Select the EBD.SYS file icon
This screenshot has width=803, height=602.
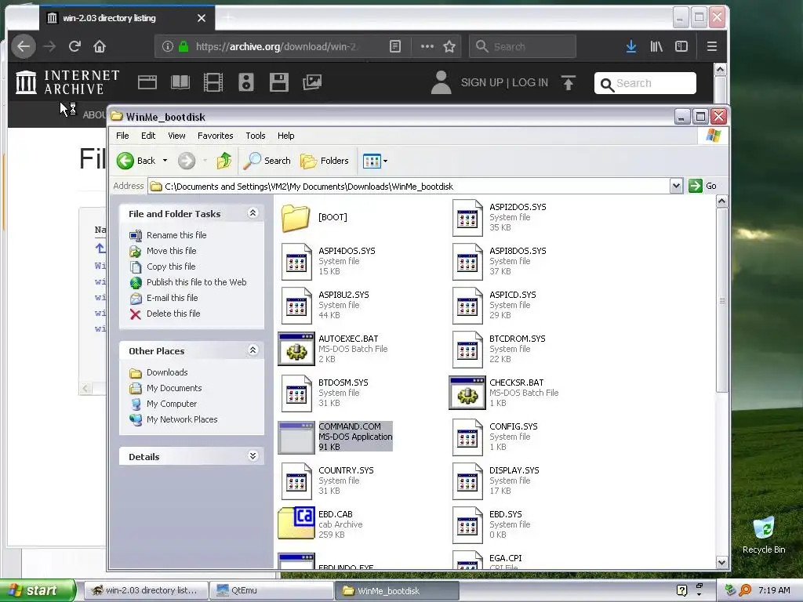(467, 526)
